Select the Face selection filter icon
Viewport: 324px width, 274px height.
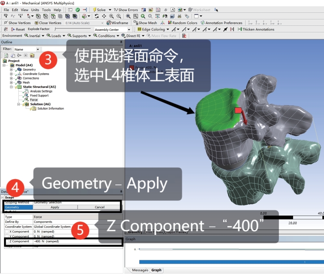(x=53, y=16)
